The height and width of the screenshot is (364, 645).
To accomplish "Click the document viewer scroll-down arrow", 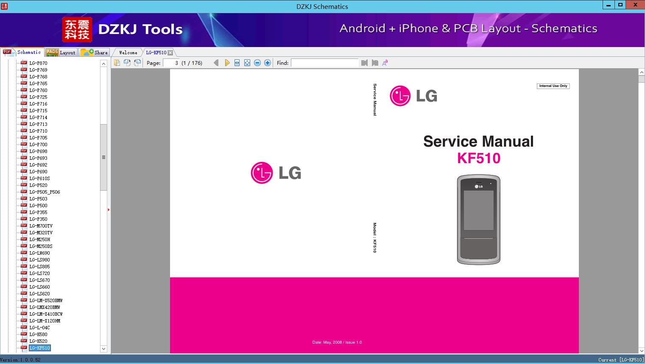I will click(x=642, y=350).
